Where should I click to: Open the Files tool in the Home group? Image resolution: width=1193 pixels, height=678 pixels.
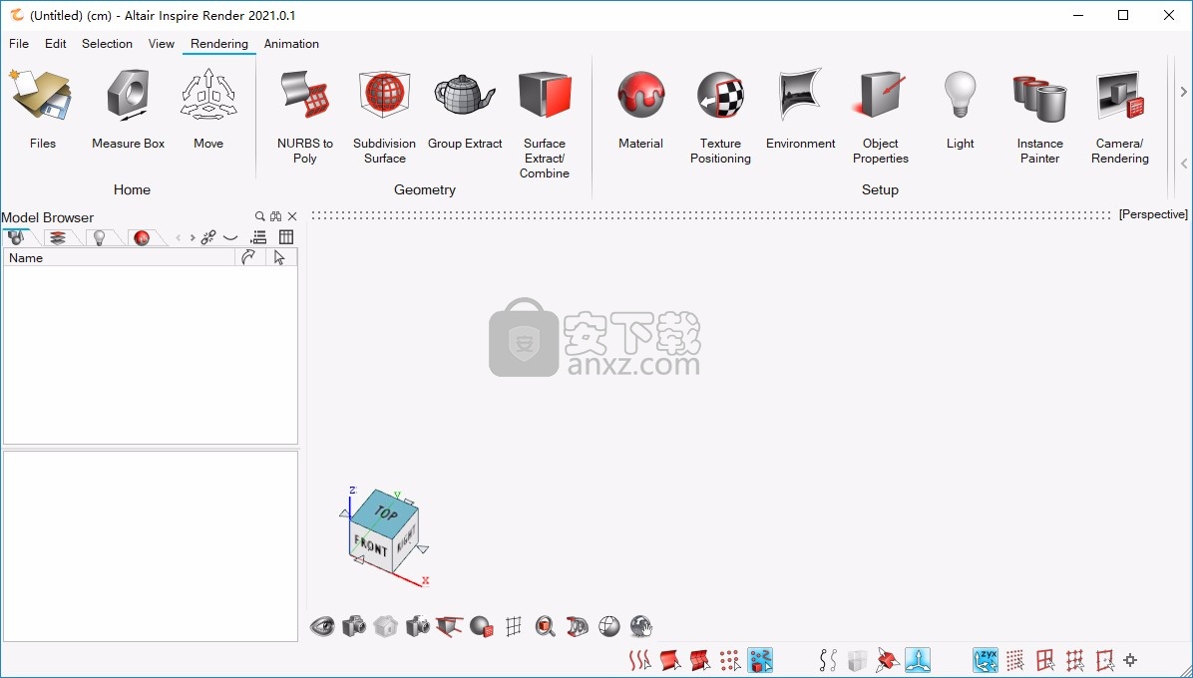43,109
